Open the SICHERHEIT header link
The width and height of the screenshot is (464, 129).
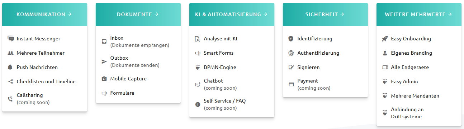(325, 14)
